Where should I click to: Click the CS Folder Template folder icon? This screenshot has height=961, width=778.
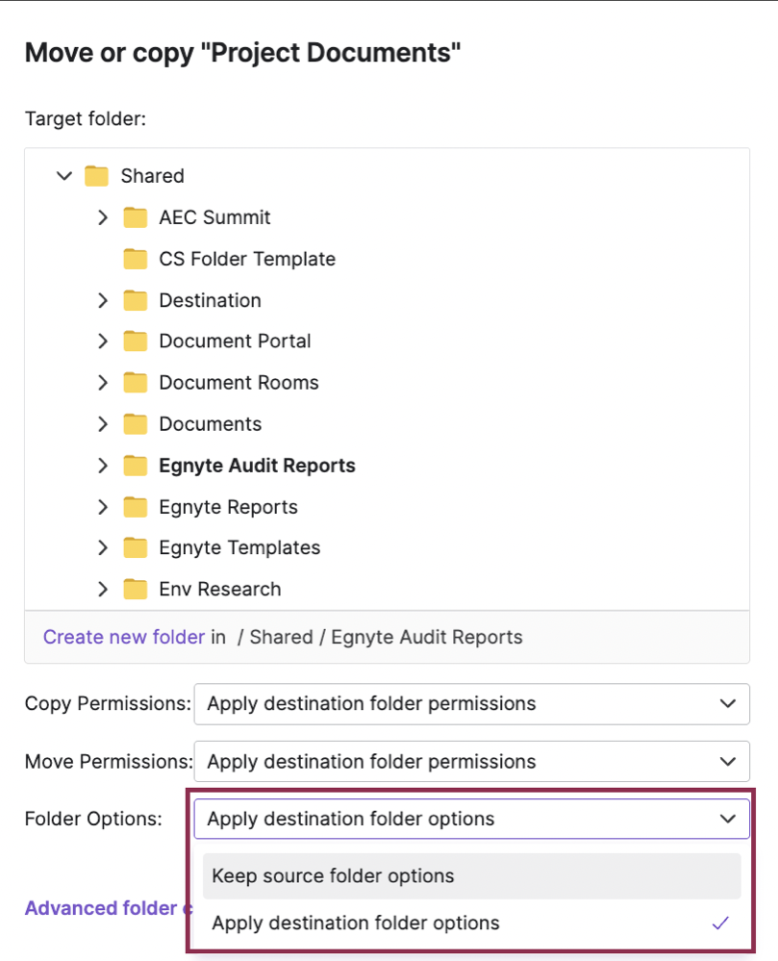[x=136, y=259]
